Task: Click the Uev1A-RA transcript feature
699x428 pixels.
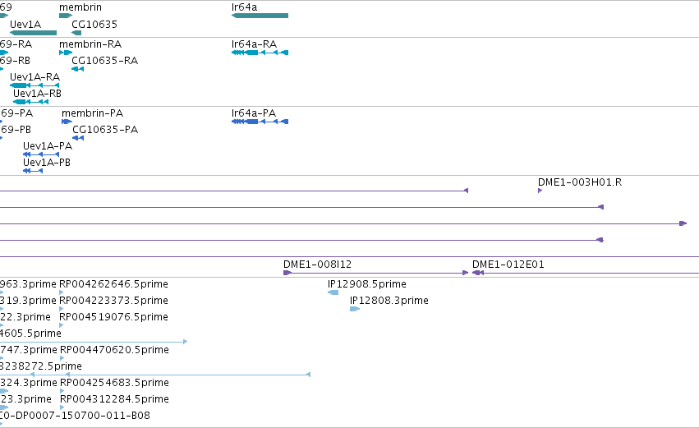Action: coord(34,85)
